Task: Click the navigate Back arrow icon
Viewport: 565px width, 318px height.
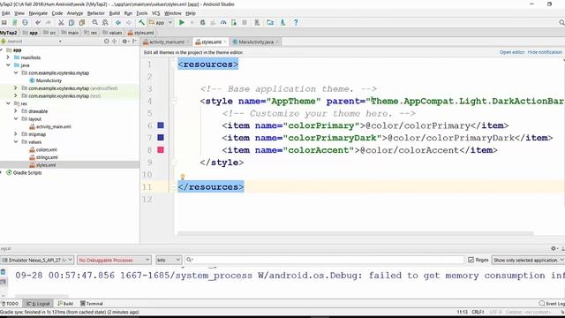Action: (x=117, y=23)
